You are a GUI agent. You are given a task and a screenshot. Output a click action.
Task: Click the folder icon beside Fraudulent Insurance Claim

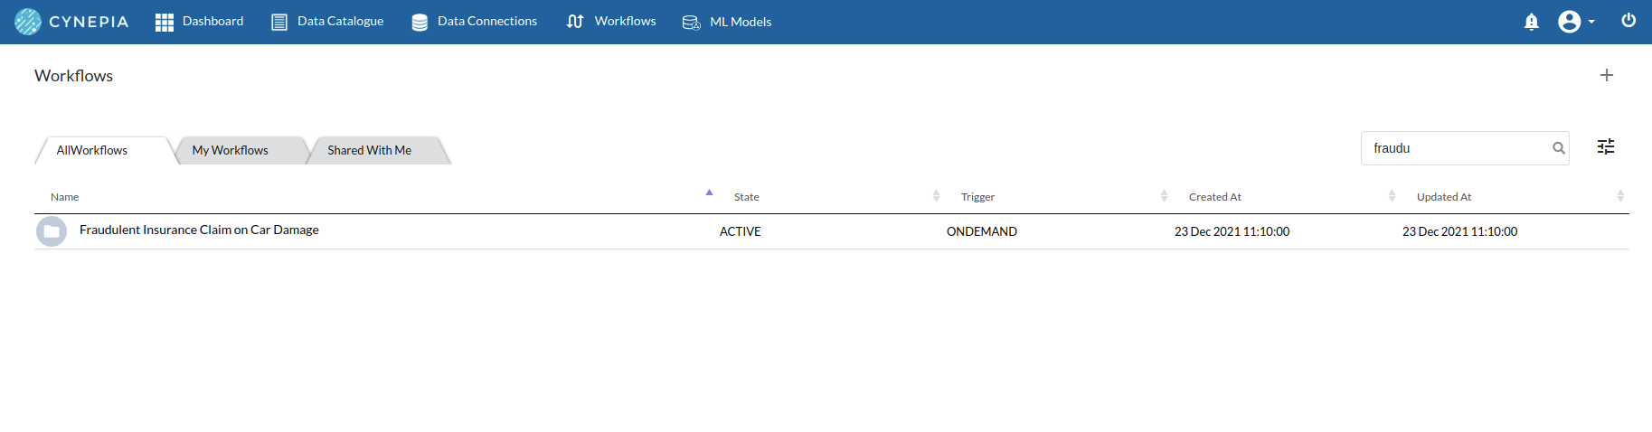[52, 231]
